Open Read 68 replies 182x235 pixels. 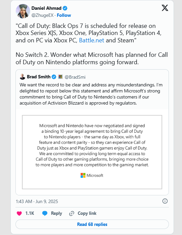92,224
